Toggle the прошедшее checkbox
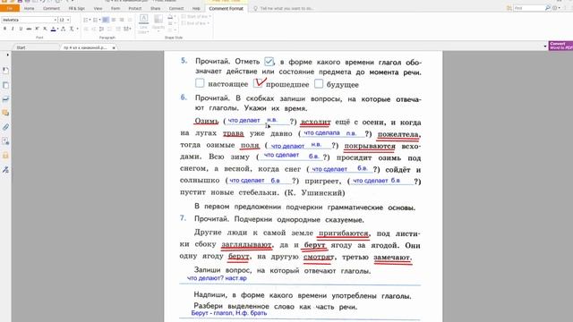Image resolution: width=573 pixels, height=322 pixels. (x=258, y=83)
